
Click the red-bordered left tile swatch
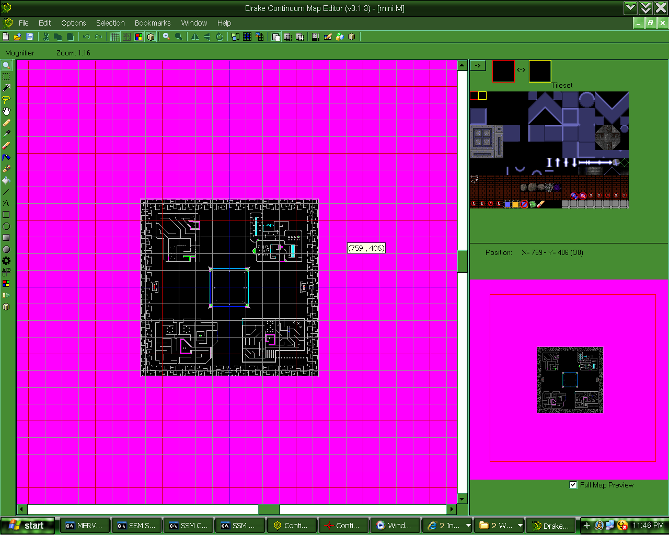click(503, 71)
